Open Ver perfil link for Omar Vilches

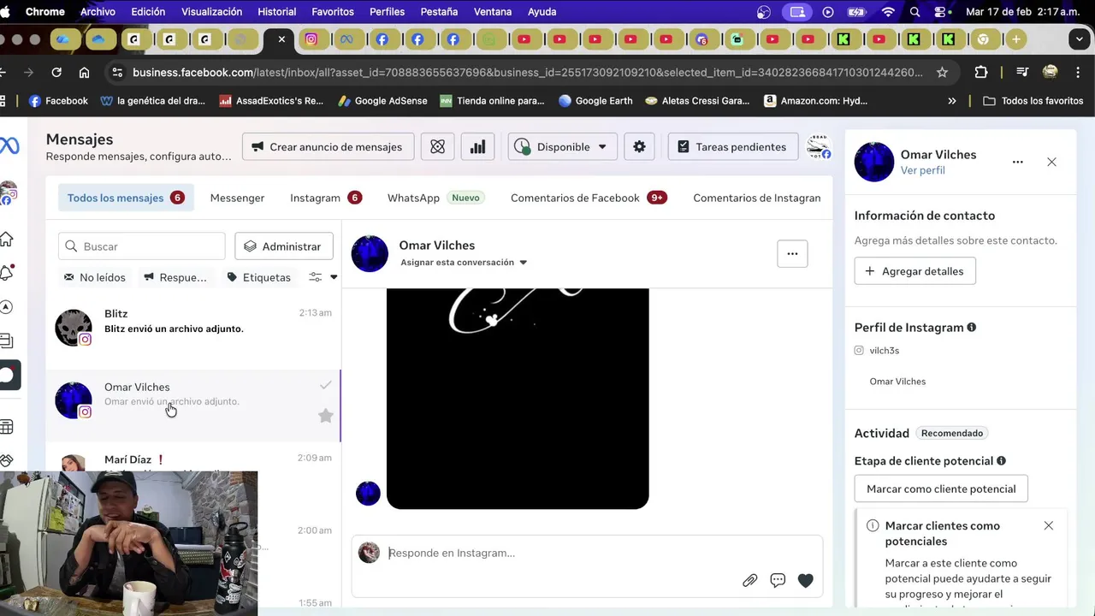tap(922, 170)
